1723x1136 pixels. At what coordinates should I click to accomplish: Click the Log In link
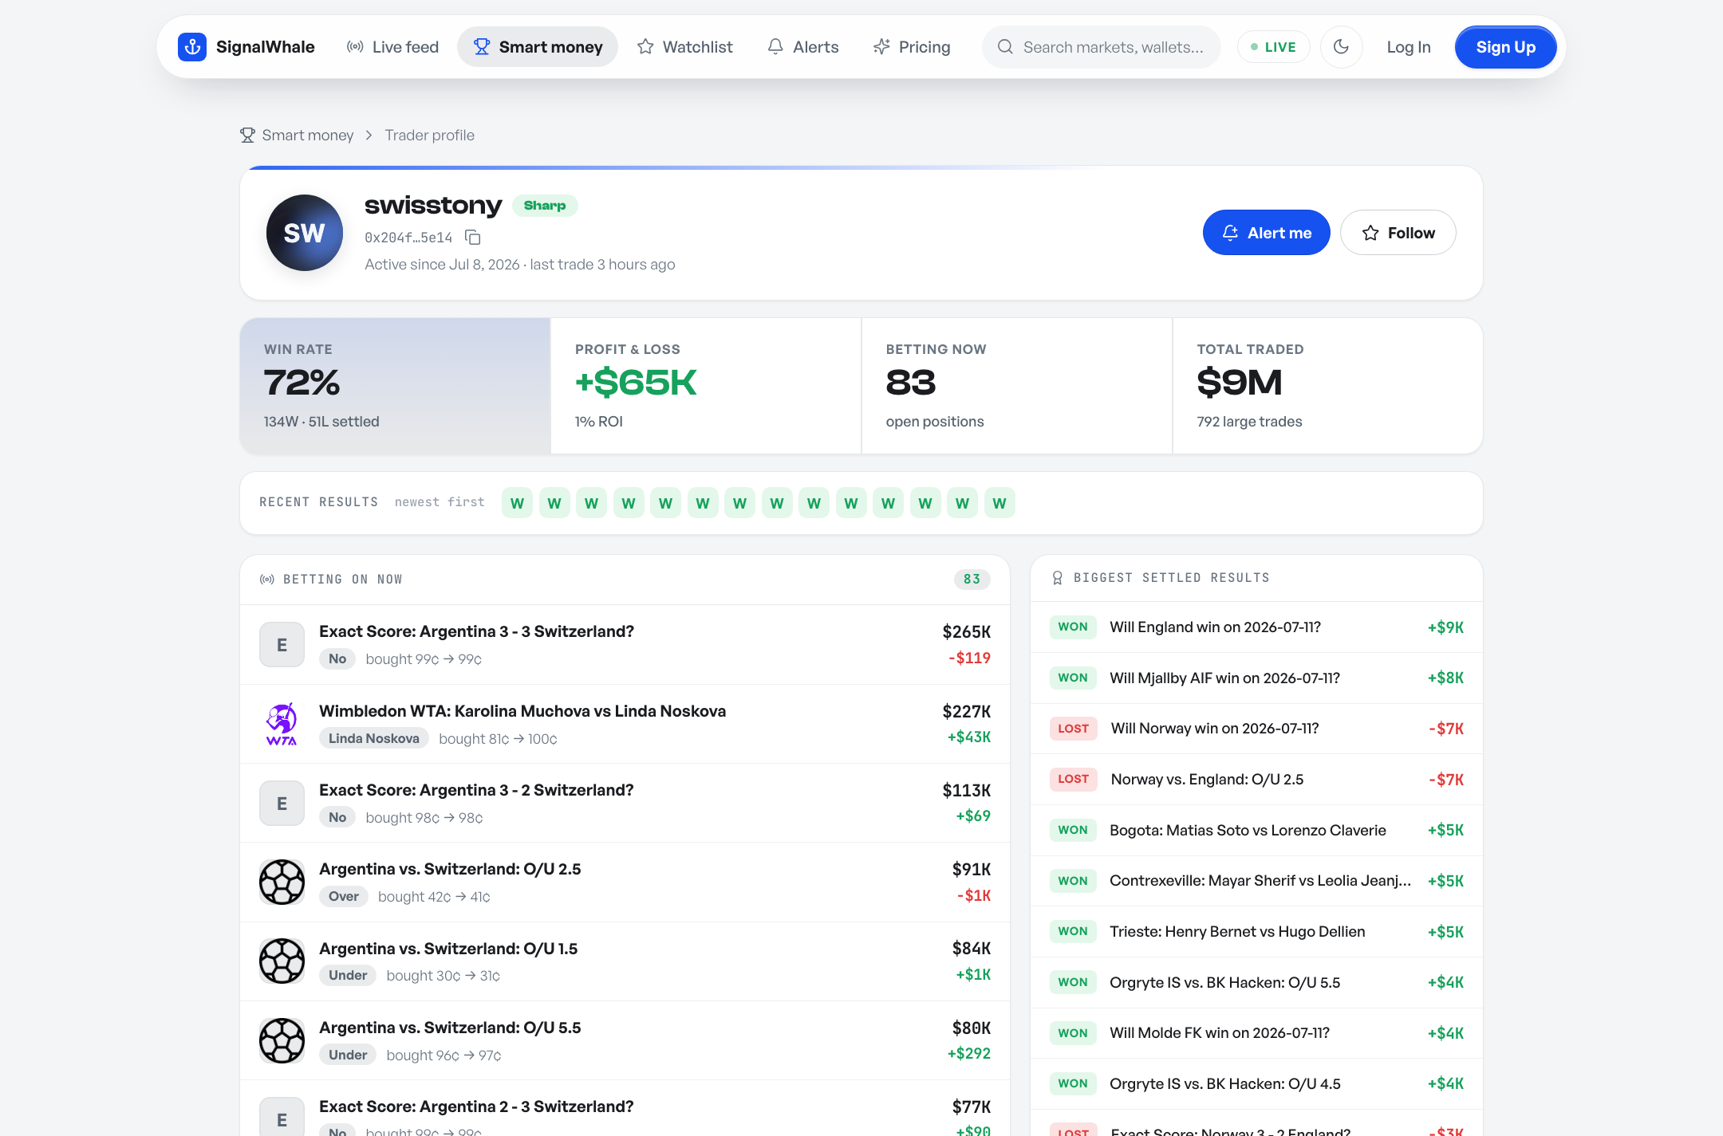1408,47
